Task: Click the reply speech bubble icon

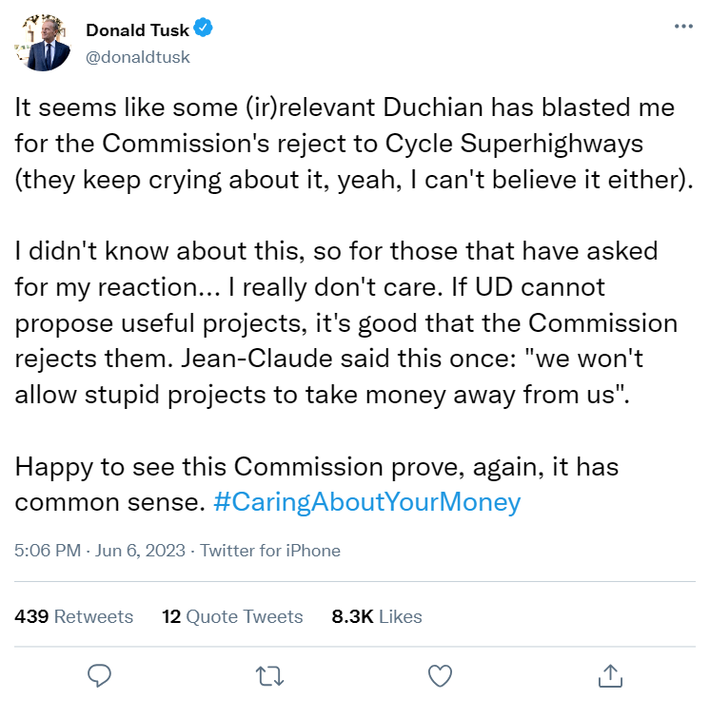Action: pos(100,675)
